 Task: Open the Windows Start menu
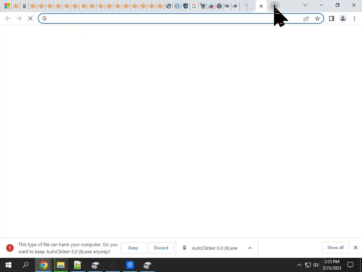(x=8, y=265)
